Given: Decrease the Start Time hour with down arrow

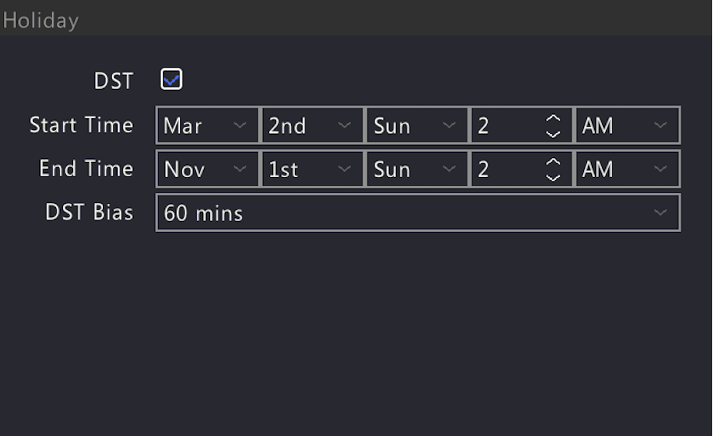Looking at the screenshot, I should (553, 134).
